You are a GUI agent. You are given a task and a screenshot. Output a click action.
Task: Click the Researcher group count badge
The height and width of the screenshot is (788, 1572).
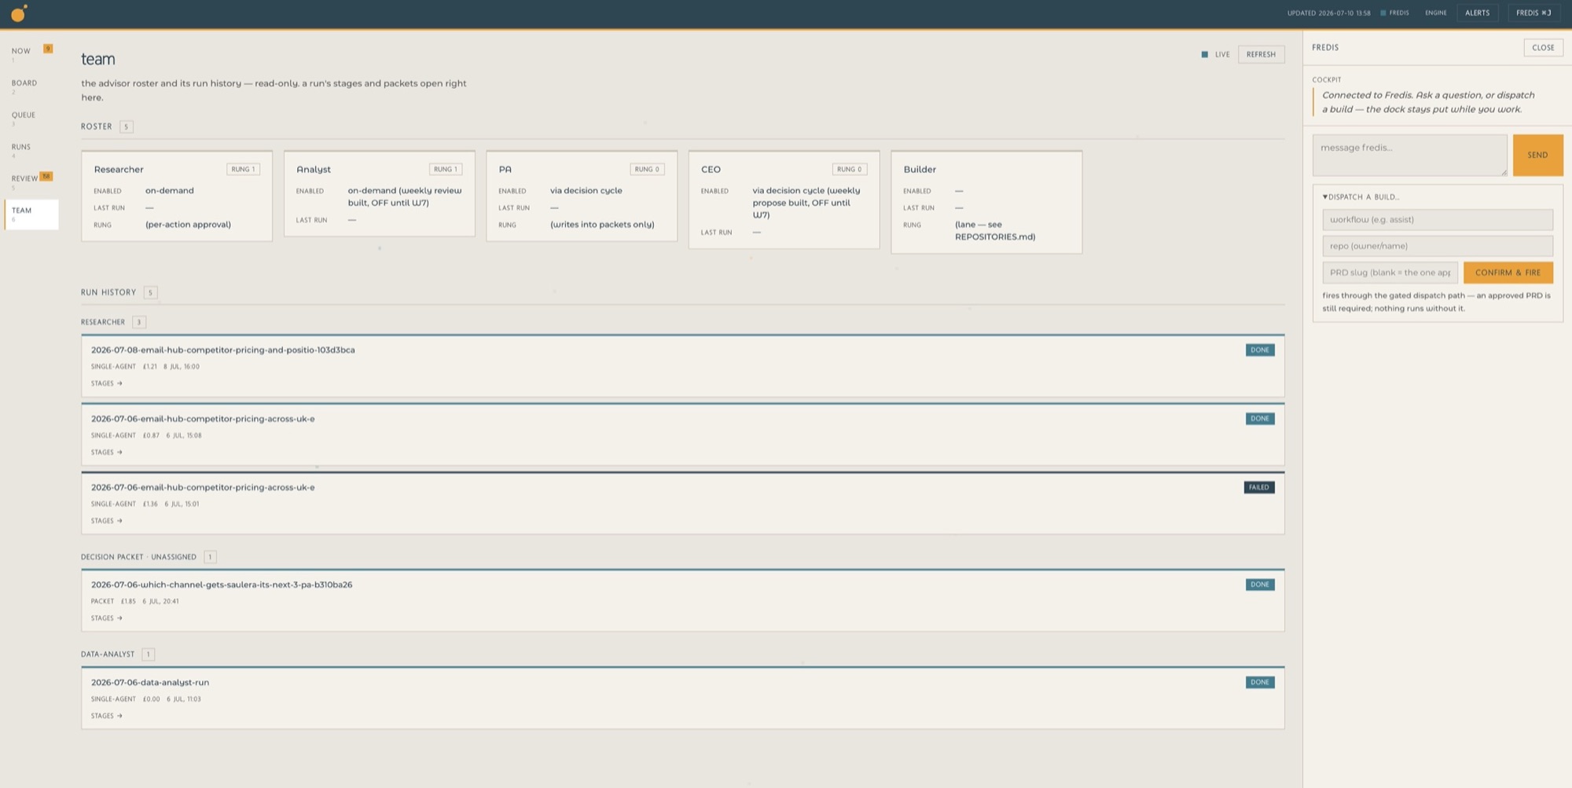coord(138,322)
